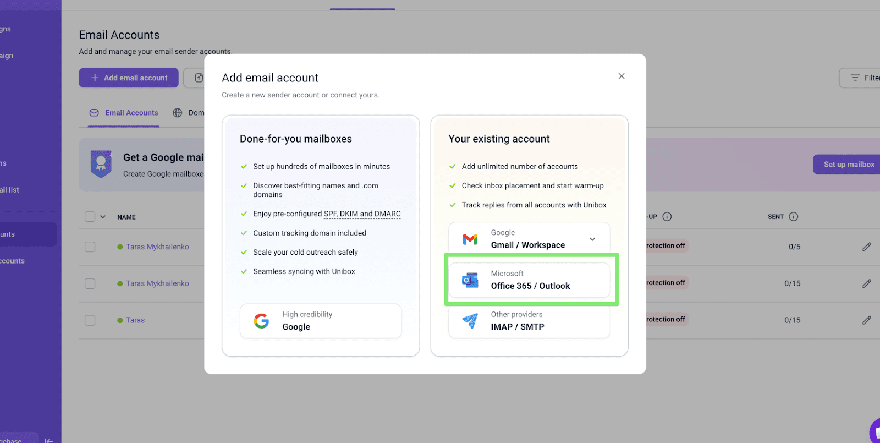
Task: Click the Outlook icon for Office 365
Action: (470, 280)
